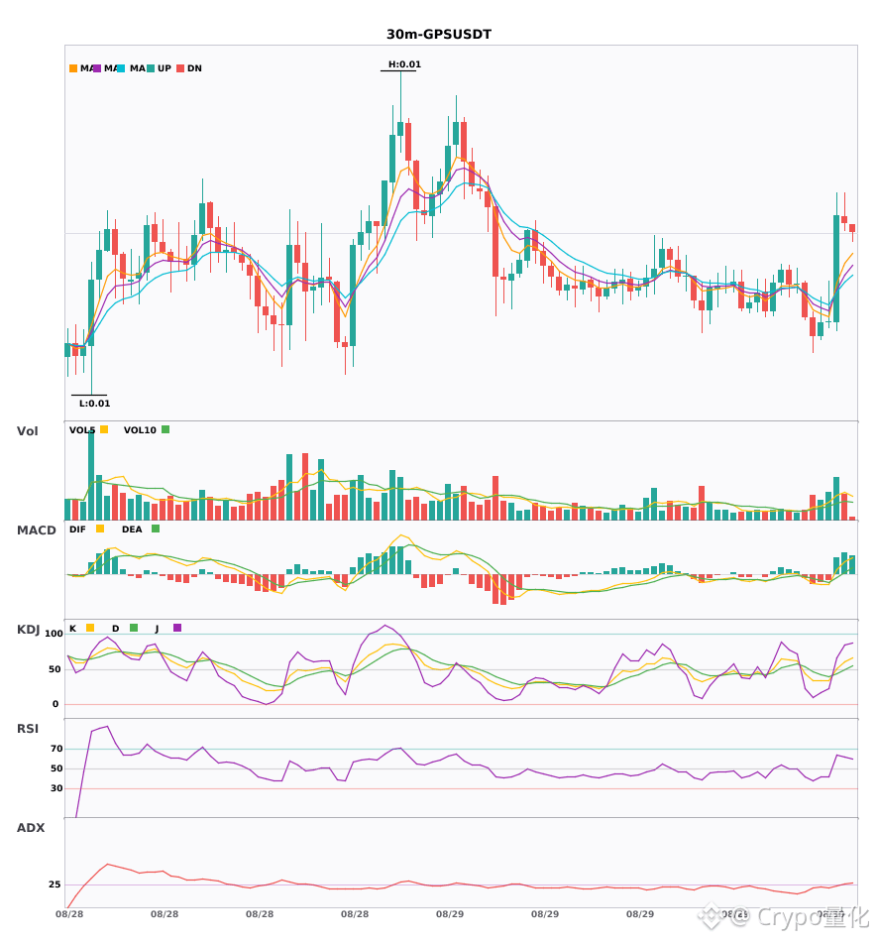This screenshot has height=942, width=877.
Task: Click the VOL10 legend text
Action: [140, 430]
